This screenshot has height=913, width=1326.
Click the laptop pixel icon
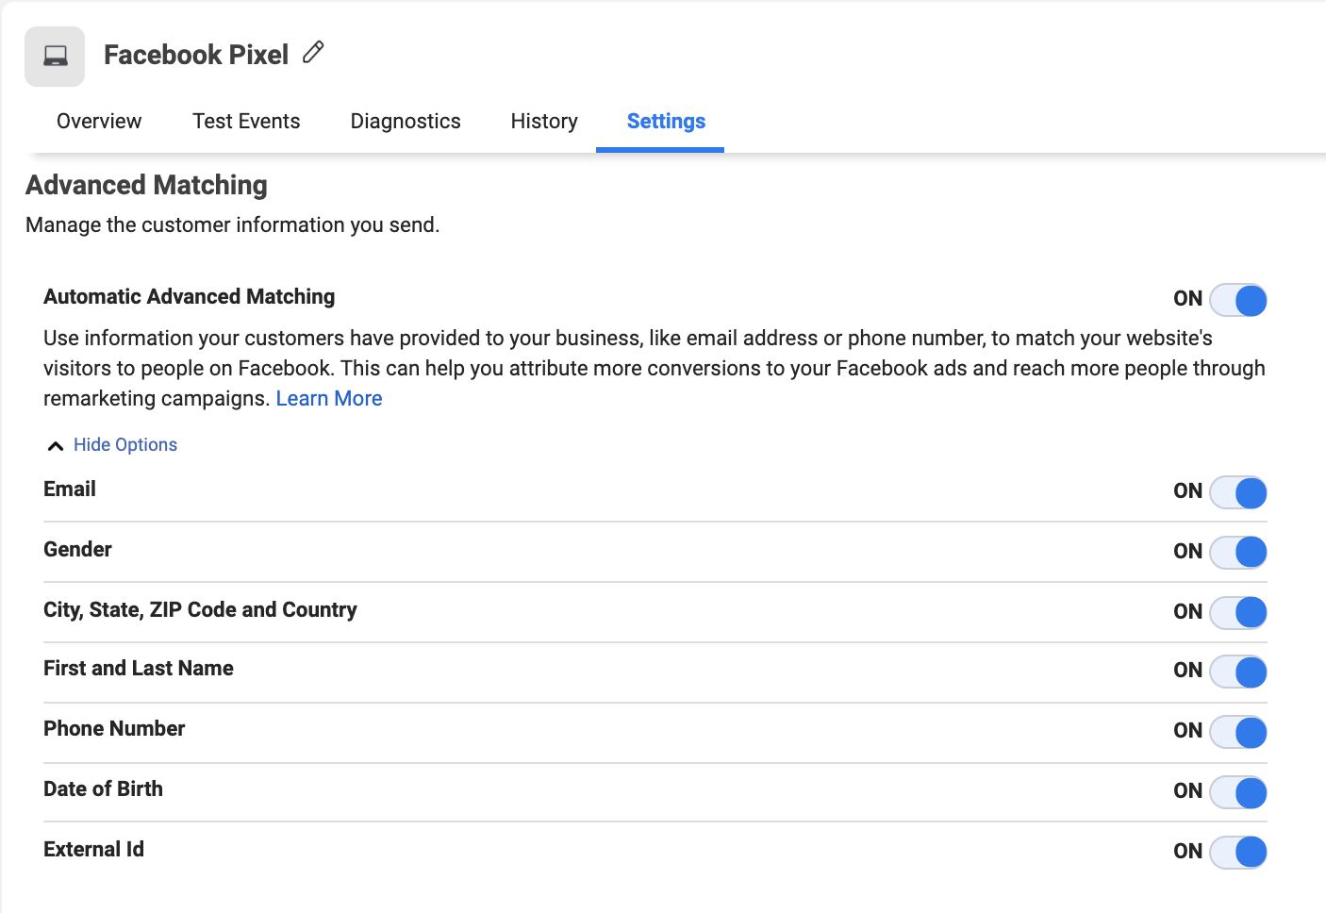55,57
